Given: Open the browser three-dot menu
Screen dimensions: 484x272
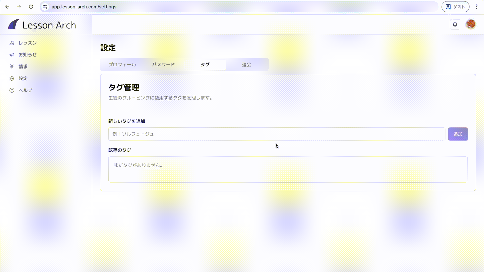Looking at the screenshot, I should pyautogui.click(x=477, y=7).
